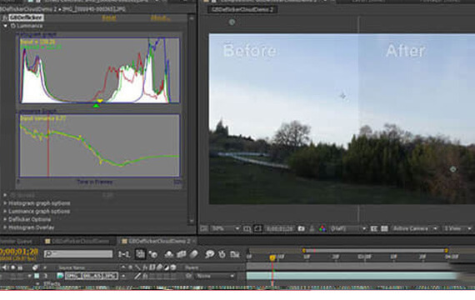The height and width of the screenshot is (300, 475).
Task: Toggle the fx switch on the IMG layer
Action: tap(145, 276)
